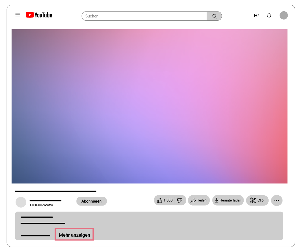
Task: Click the Abonnieren button
Action: (x=91, y=201)
